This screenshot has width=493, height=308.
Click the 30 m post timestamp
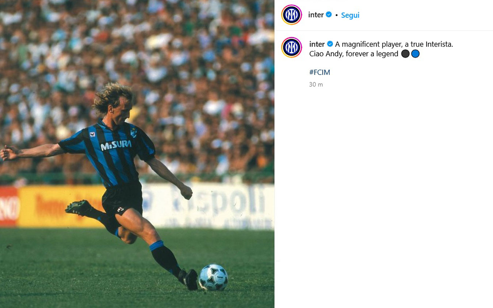[x=316, y=85]
